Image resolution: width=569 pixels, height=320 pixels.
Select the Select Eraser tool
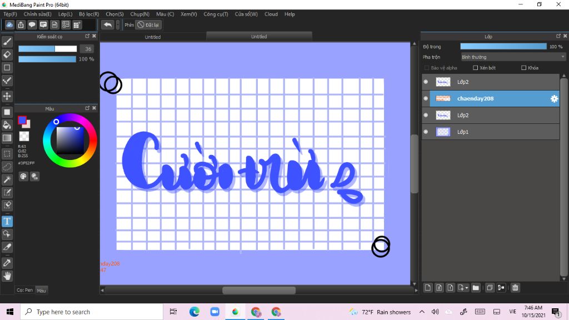coord(7,205)
